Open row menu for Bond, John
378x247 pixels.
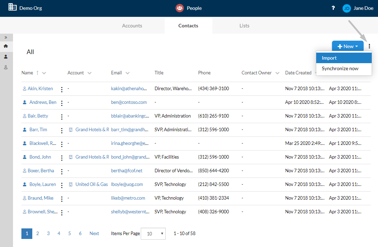click(62, 158)
